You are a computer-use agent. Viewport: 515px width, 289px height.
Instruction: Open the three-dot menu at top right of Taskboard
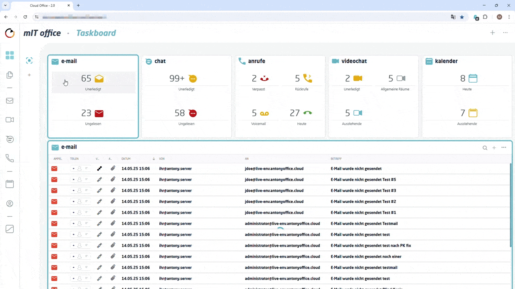pyautogui.click(x=505, y=33)
